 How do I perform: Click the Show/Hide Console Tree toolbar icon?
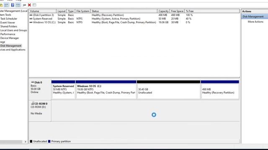[x=6, y=5]
